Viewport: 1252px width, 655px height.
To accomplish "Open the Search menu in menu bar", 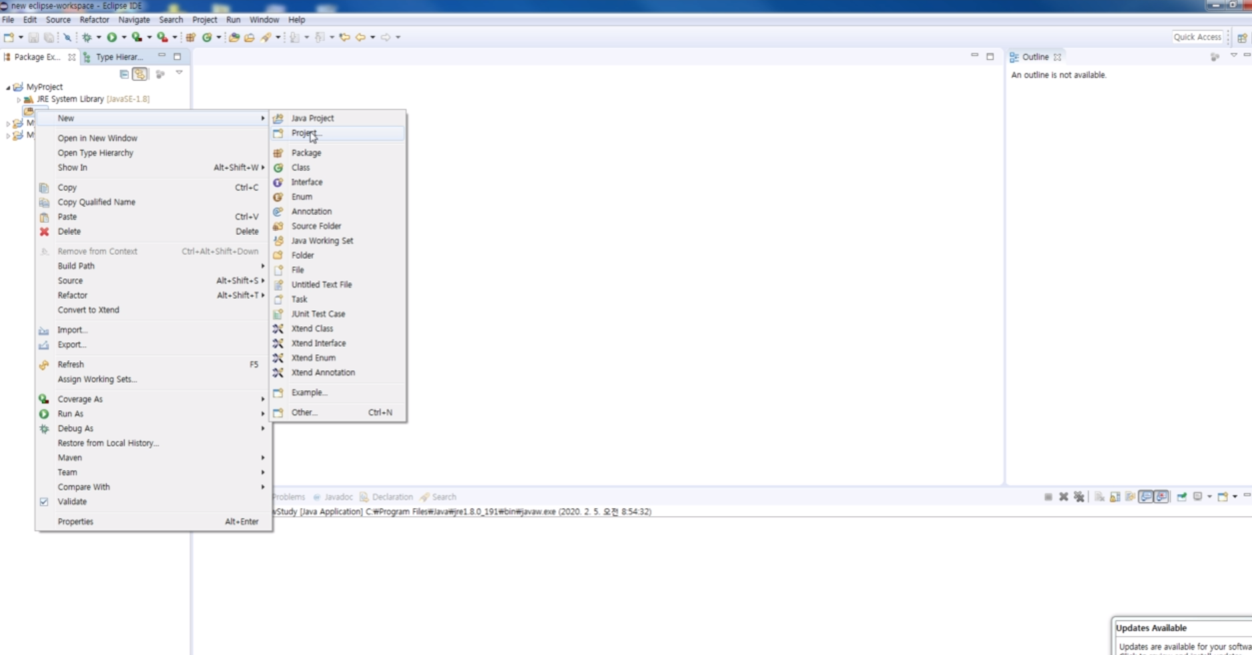I will point(170,19).
